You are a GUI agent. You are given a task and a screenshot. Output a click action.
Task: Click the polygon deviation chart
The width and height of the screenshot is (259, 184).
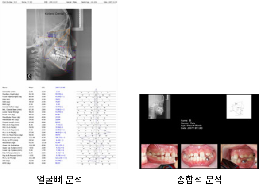pos(96,127)
